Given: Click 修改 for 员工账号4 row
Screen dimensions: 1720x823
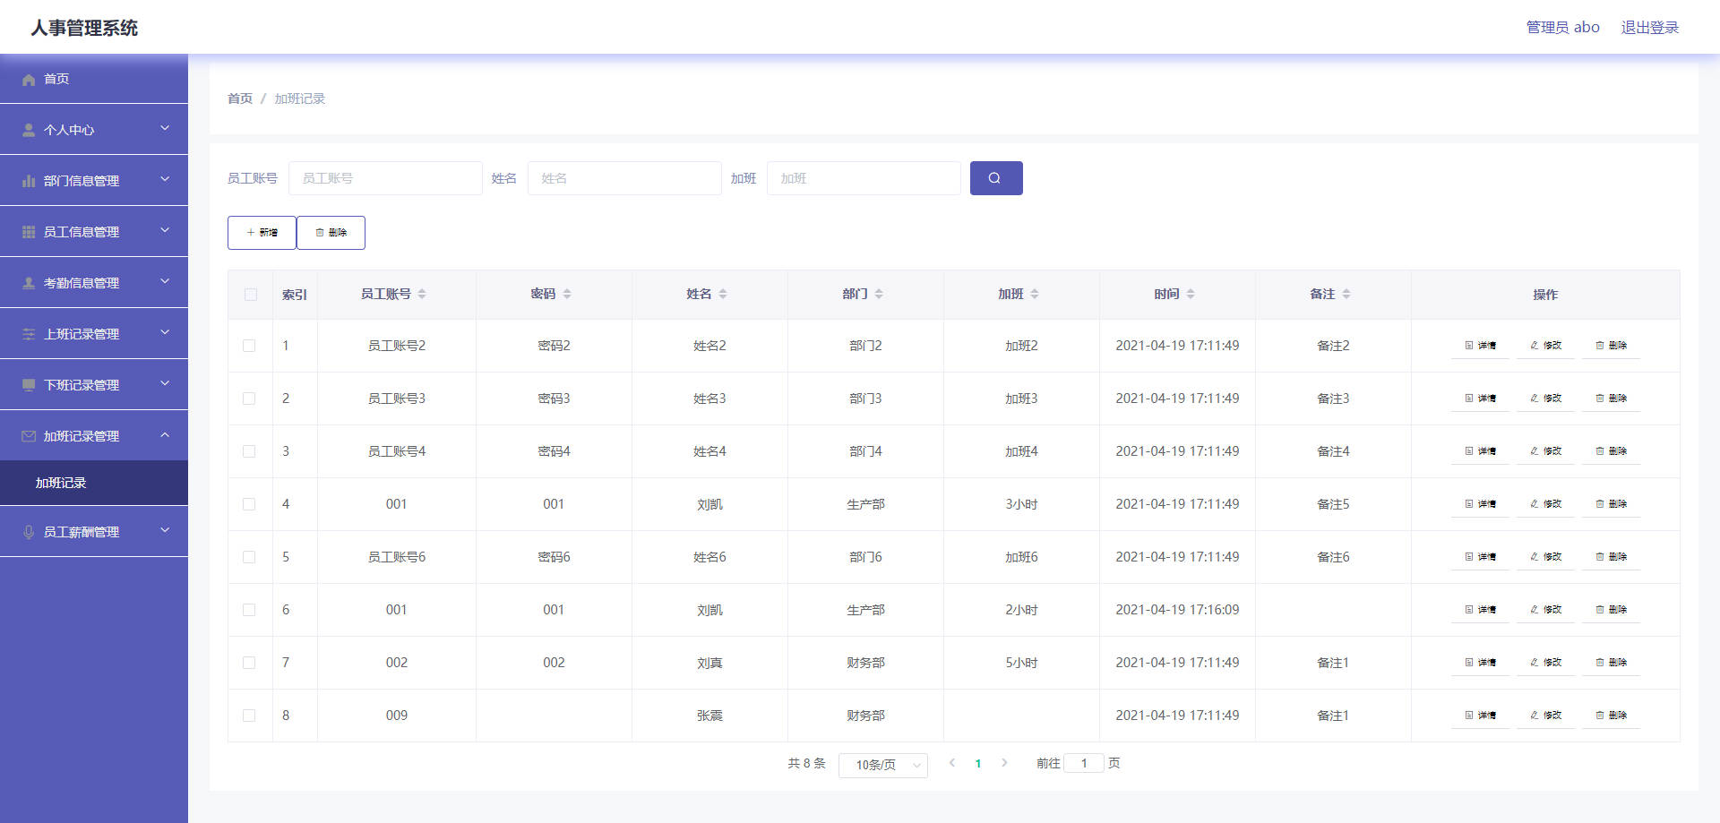Looking at the screenshot, I should (1545, 451).
